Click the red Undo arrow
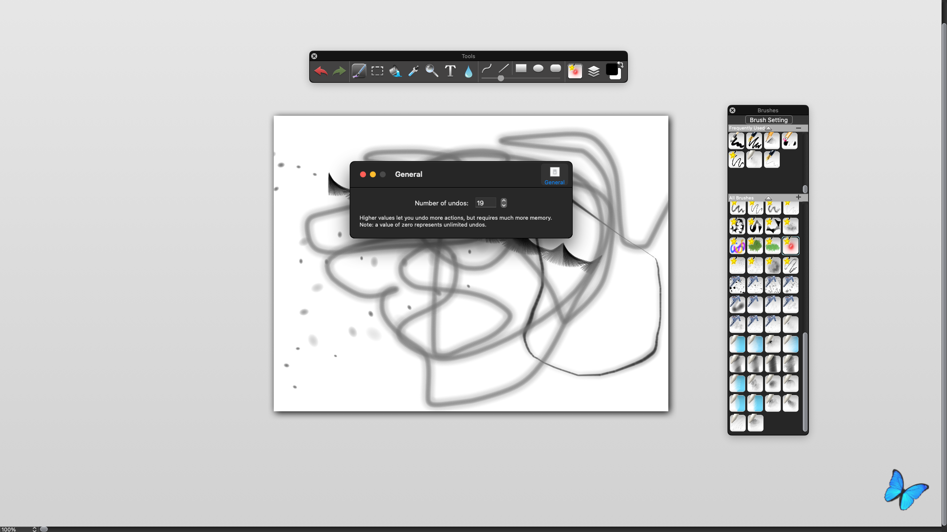The width and height of the screenshot is (947, 532). [321, 71]
